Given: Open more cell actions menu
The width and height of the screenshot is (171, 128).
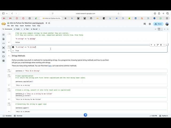Looking at the screenshot, I should pyautogui.click(x=164, y=45).
